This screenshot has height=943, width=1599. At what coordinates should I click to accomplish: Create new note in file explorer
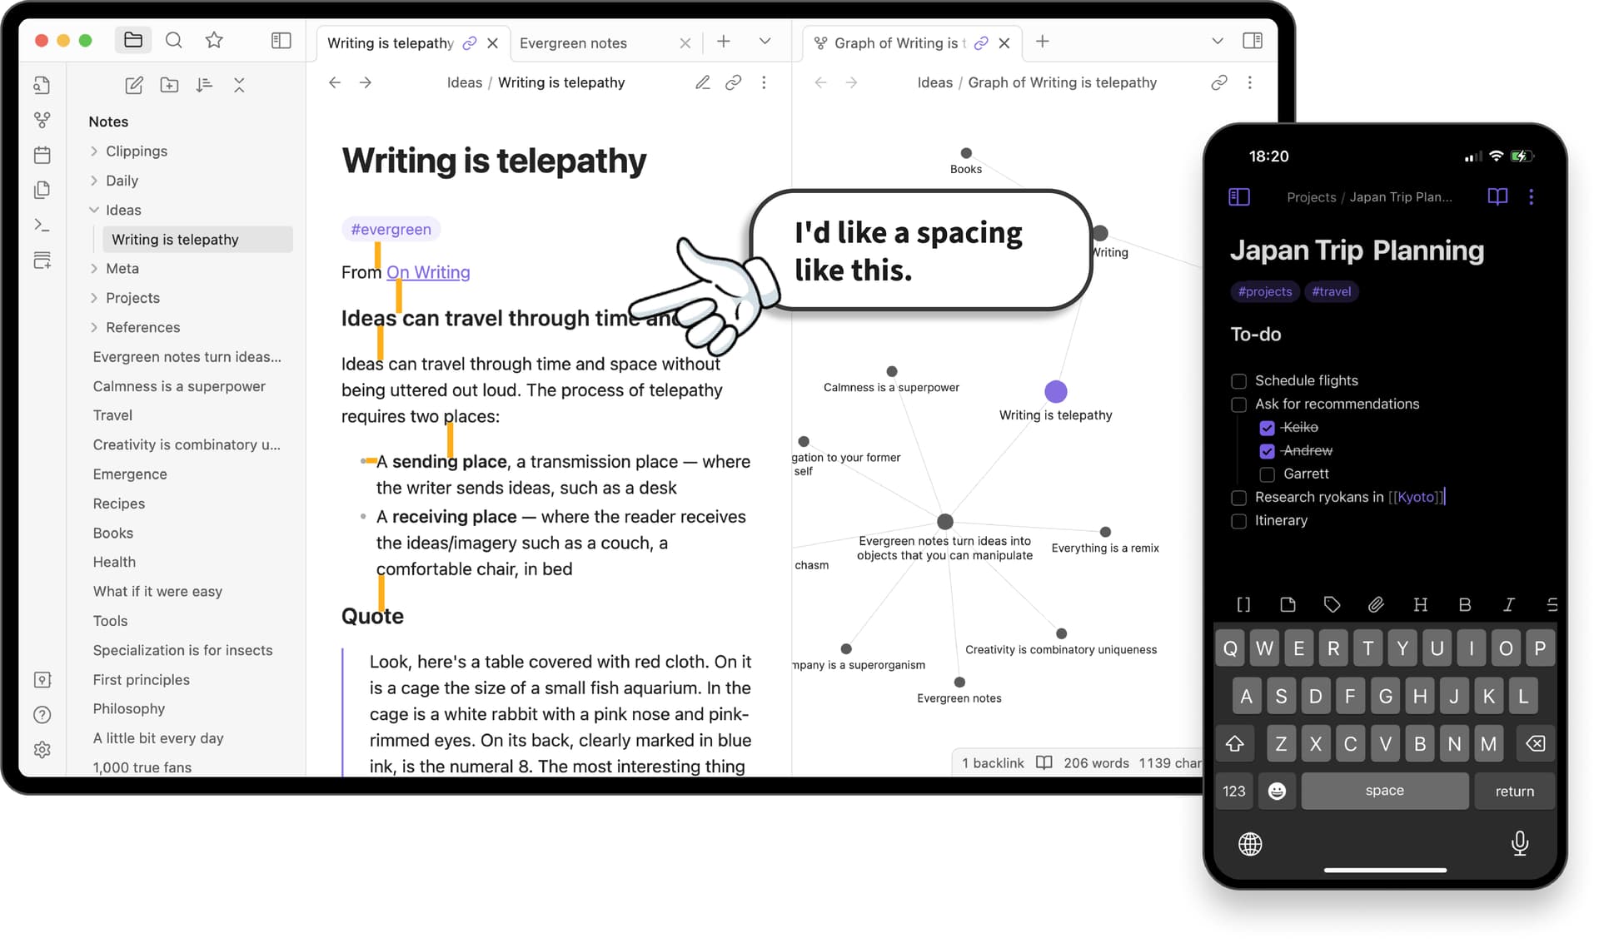[134, 85]
